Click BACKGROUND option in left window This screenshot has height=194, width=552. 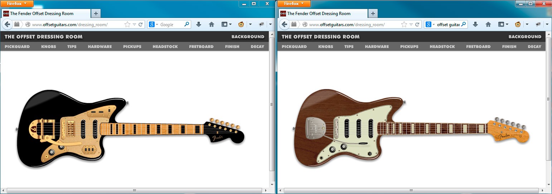248,37
